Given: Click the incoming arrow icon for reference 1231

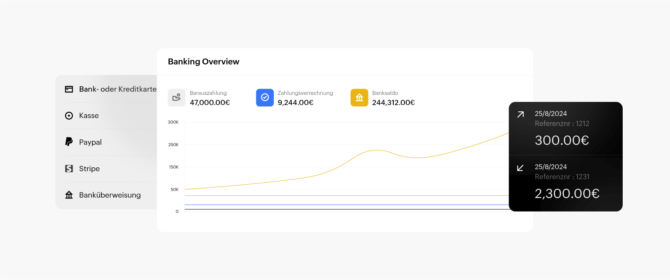Looking at the screenshot, I should 520,168.
